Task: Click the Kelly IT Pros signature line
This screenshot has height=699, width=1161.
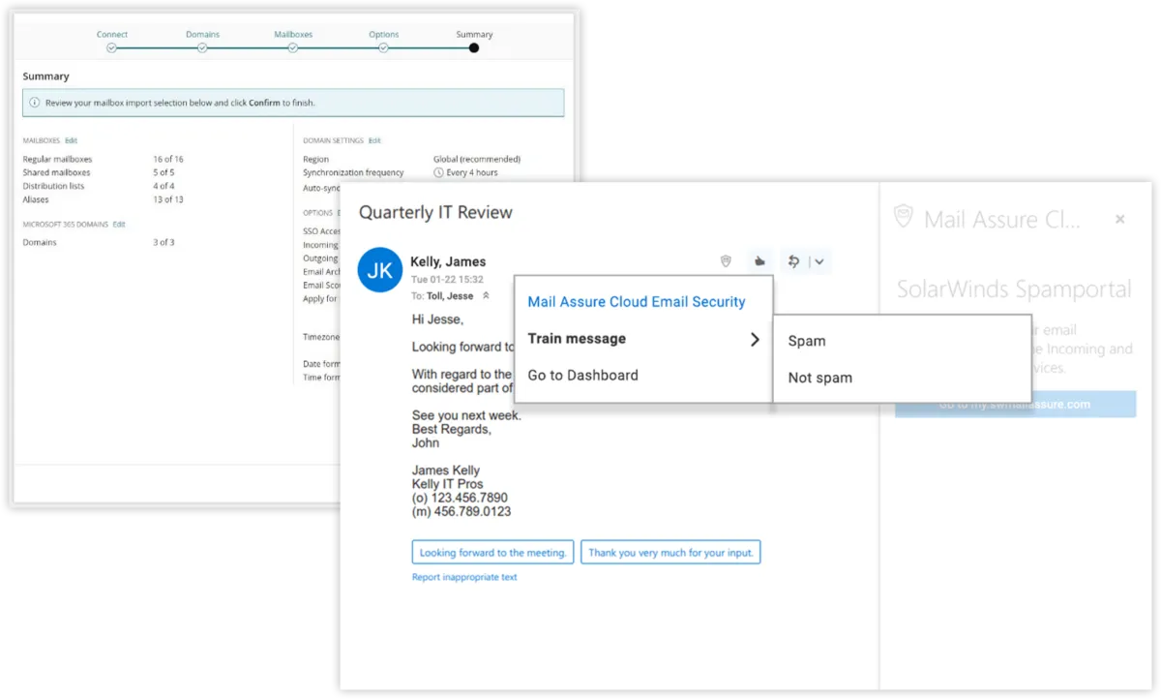Action: click(448, 484)
